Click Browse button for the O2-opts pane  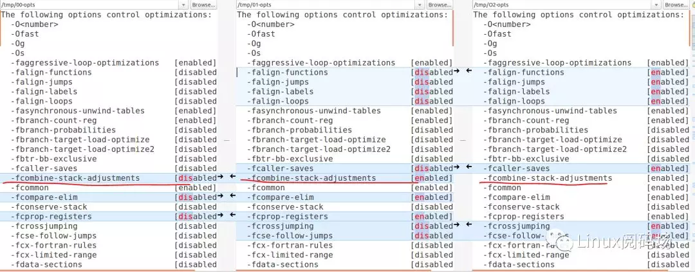point(676,5)
